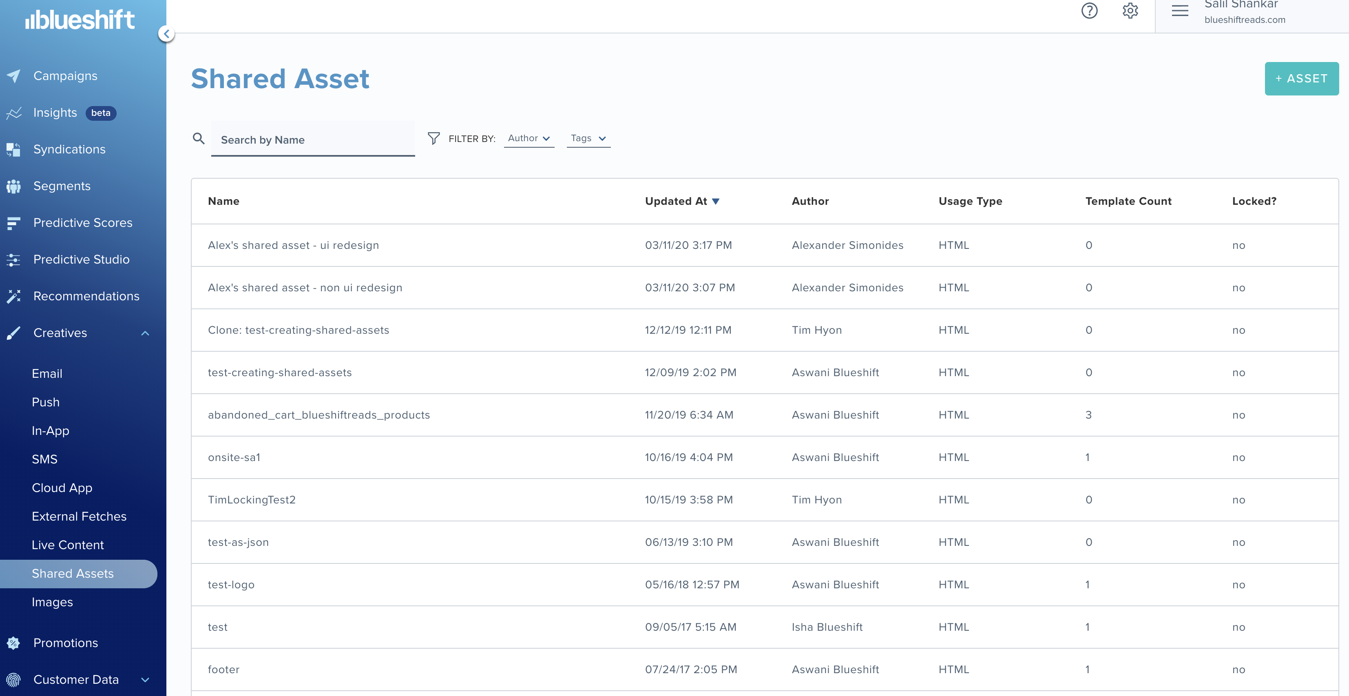The image size is (1349, 696).
Task: Open 'Clone: test-creating-shared-assets' asset
Action: [299, 330]
